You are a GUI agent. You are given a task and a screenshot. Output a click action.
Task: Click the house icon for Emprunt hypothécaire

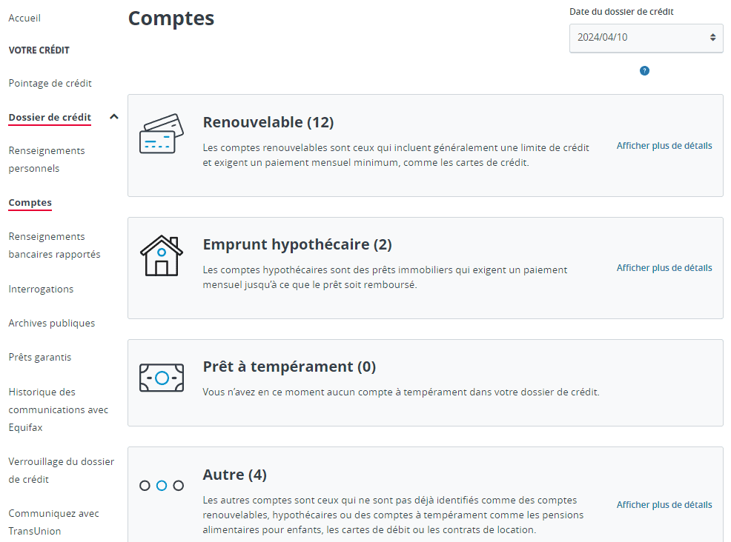[x=162, y=256]
